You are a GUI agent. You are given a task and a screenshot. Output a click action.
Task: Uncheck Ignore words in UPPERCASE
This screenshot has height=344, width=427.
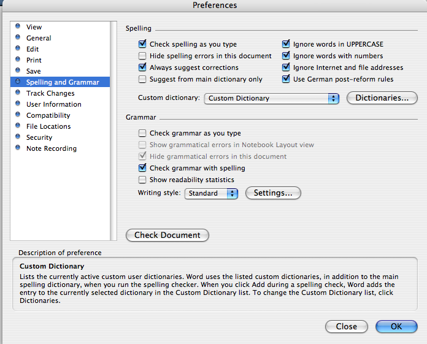(286, 44)
